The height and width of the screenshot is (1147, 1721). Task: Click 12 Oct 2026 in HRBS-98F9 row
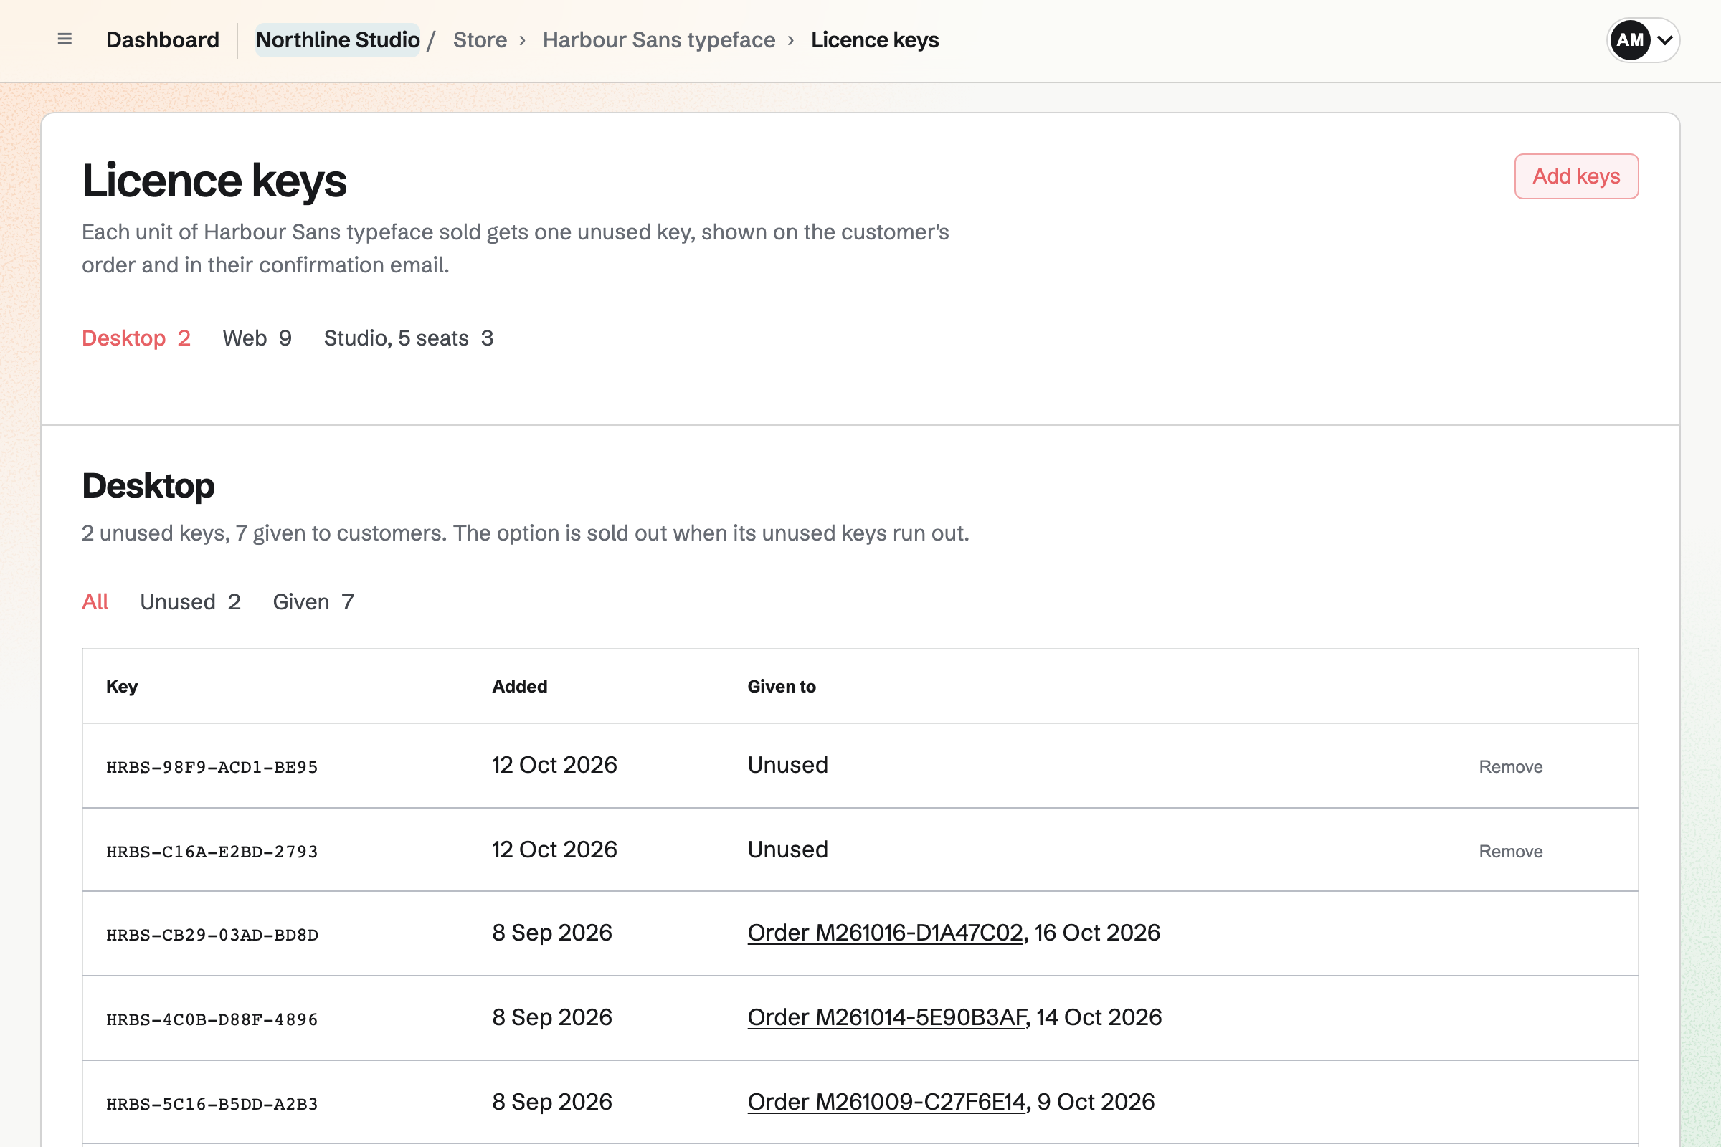(554, 764)
